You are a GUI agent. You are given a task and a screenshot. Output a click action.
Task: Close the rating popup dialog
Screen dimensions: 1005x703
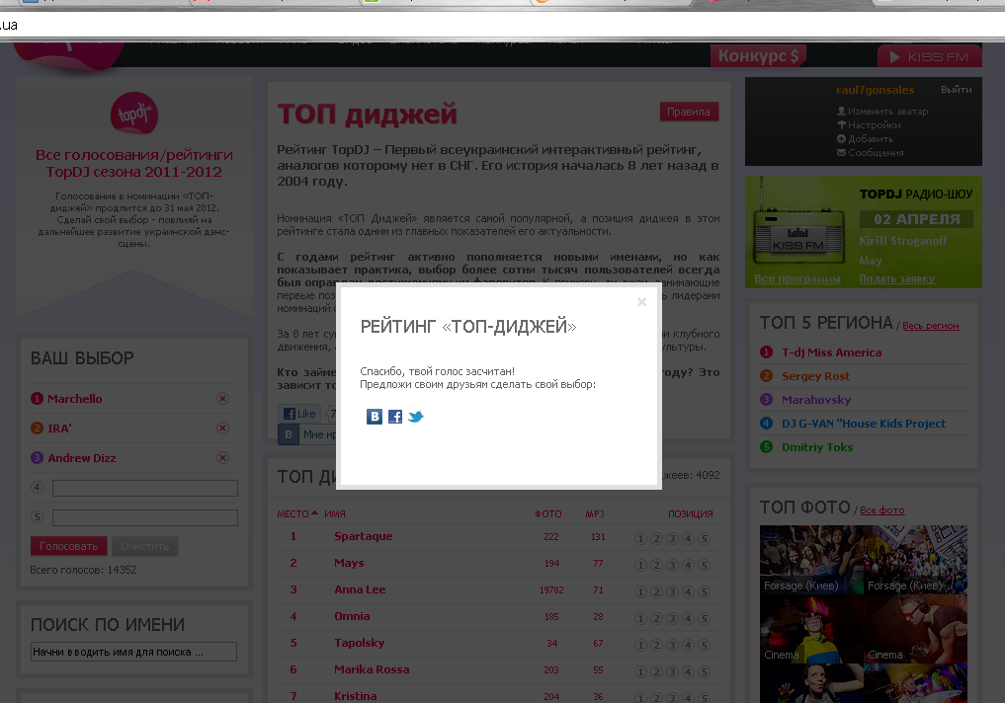pos(641,301)
